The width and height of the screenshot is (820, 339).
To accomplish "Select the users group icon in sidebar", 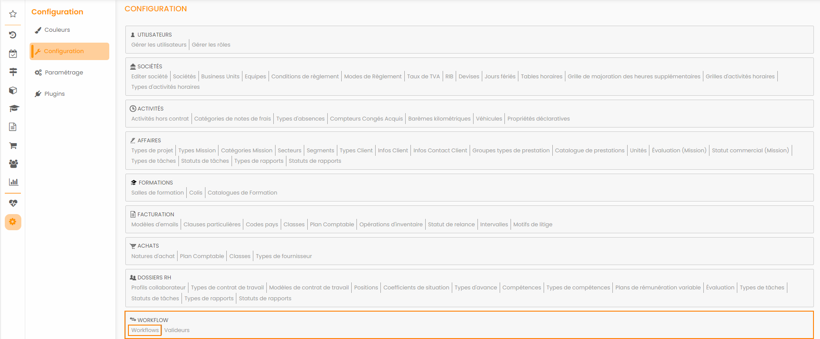I will 13,164.
